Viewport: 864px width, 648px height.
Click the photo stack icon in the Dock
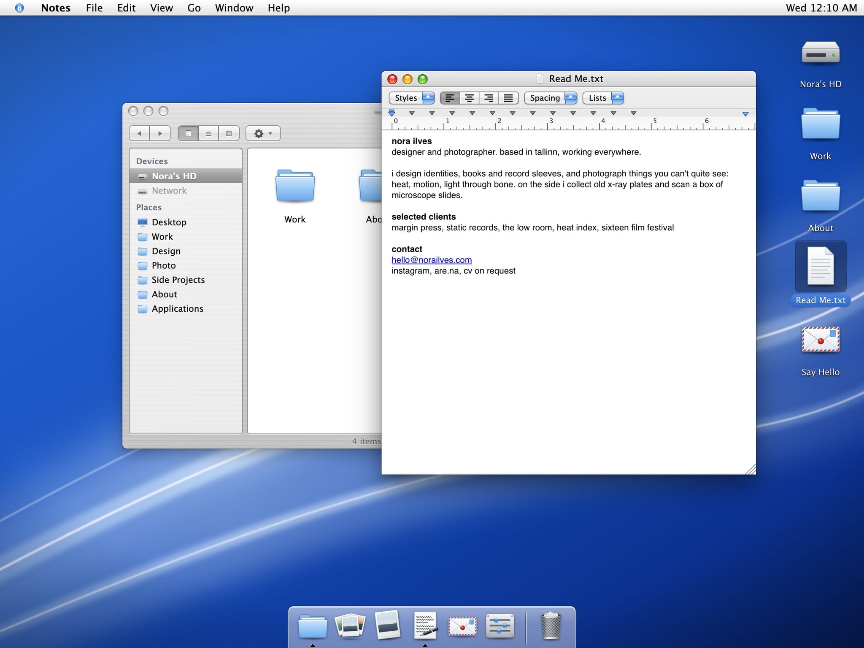click(350, 625)
